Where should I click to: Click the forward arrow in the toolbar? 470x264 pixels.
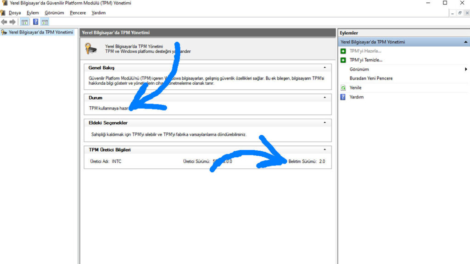pyautogui.click(x=12, y=22)
